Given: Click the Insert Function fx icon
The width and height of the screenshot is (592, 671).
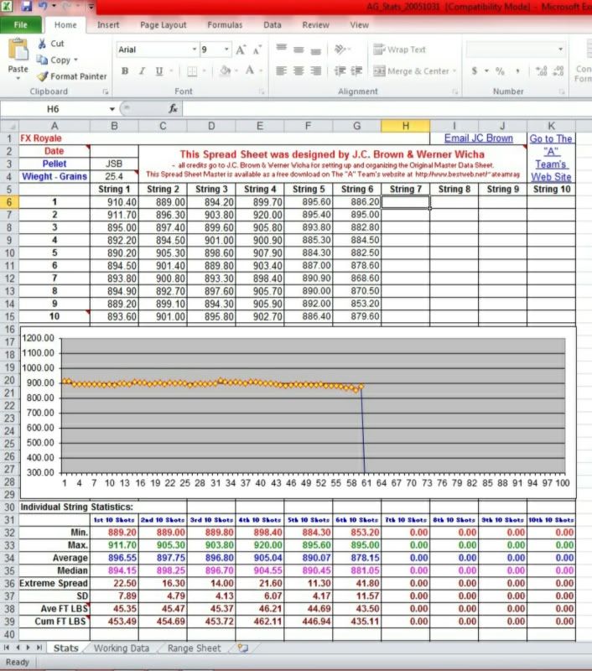Looking at the screenshot, I should (x=173, y=109).
